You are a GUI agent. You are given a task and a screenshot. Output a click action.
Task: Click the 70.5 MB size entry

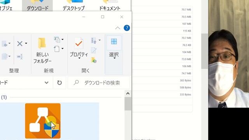[x=186, y=17]
